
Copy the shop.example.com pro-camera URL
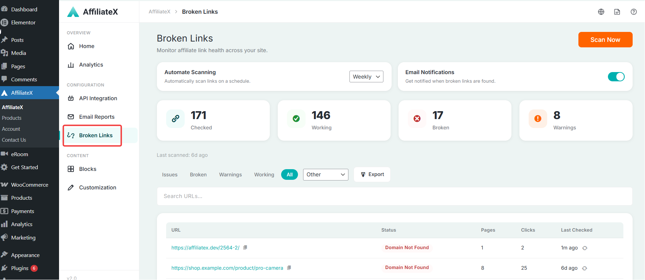(x=289, y=268)
